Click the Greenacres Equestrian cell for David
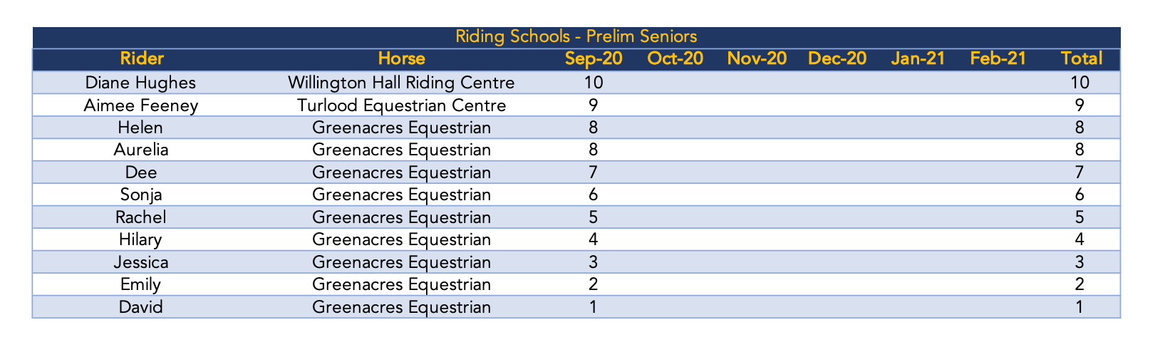1160x362 pixels. (x=401, y=307)
